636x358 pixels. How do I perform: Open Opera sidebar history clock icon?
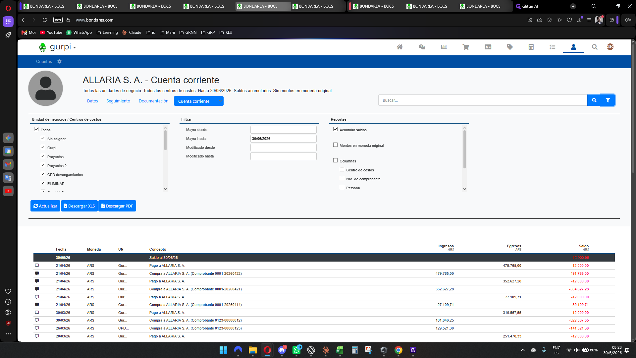[8, 302]
